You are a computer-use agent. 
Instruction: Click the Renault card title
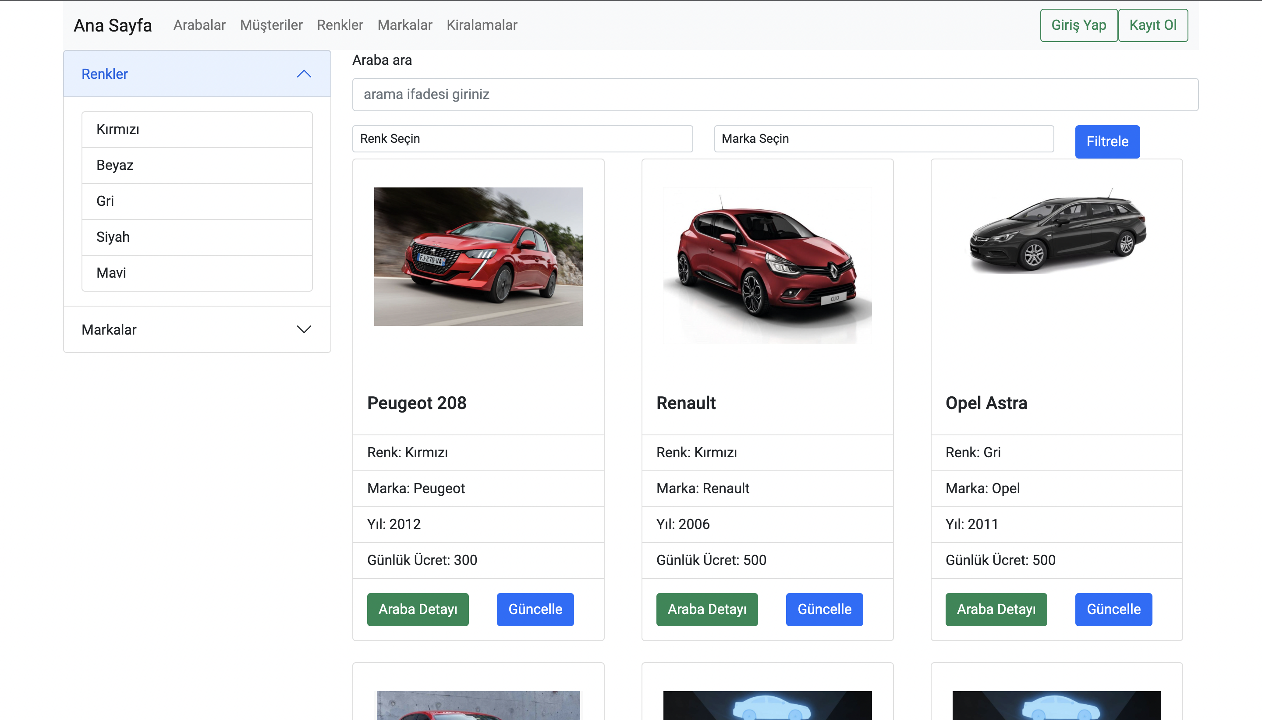686,403
